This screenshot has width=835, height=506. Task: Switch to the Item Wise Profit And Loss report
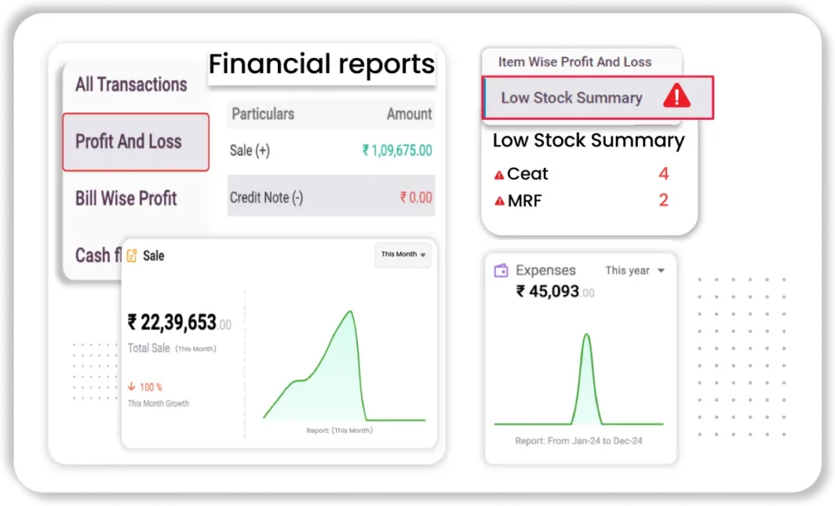tap(576, 62)
